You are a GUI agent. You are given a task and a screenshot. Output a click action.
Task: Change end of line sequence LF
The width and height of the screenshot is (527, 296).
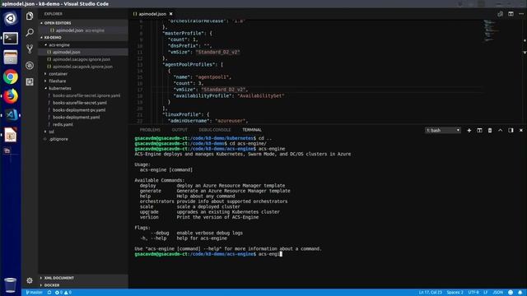[485, 293]
